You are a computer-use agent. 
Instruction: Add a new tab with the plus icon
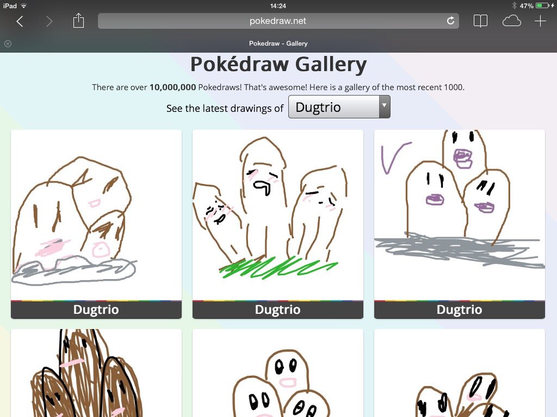tap(540, 21)
